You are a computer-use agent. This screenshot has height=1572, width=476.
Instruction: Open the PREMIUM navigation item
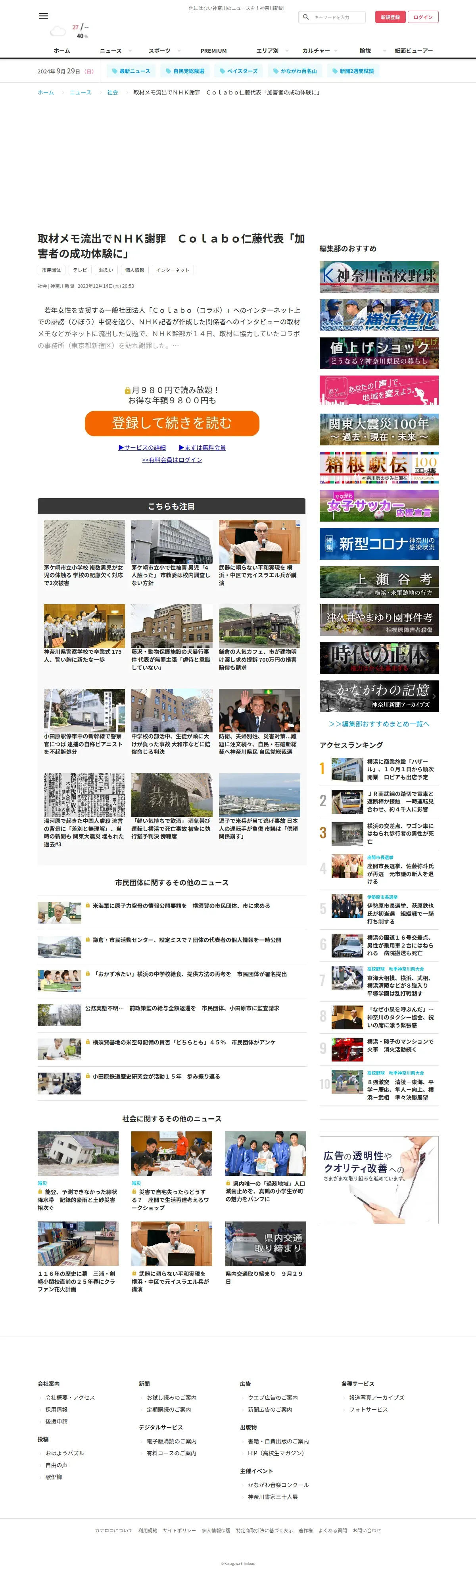(213, 51)
